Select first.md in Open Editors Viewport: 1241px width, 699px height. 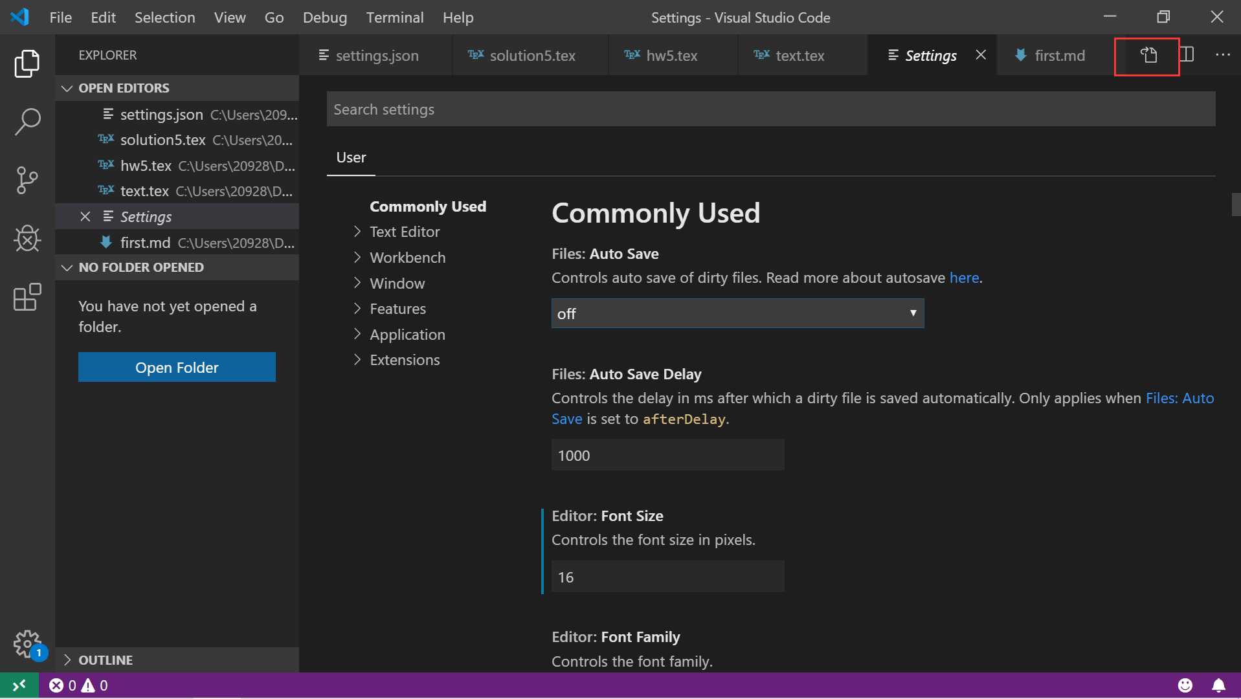click(177, 243)
